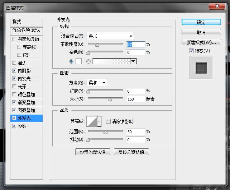
Task: Click the 复位为默认值 button
Action: click(131, 152)
